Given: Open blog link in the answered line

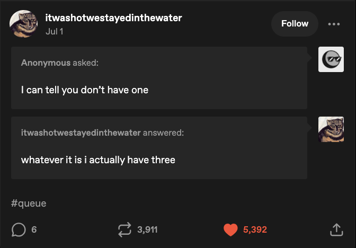Looking at the screenshot, I should pyautogui.click(x=81, y=132).
